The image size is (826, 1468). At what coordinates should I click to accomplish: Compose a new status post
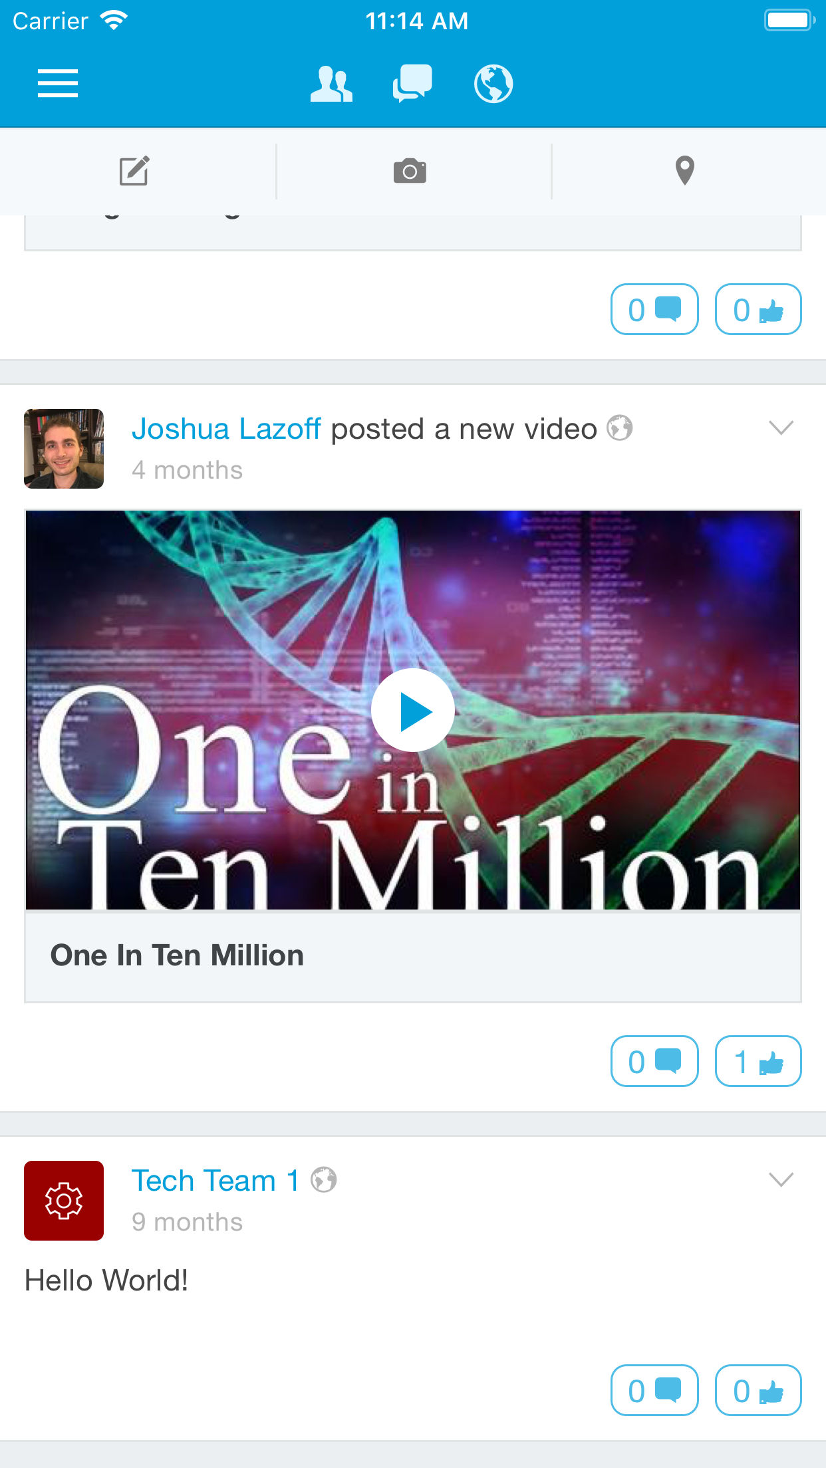click(134, 171)
